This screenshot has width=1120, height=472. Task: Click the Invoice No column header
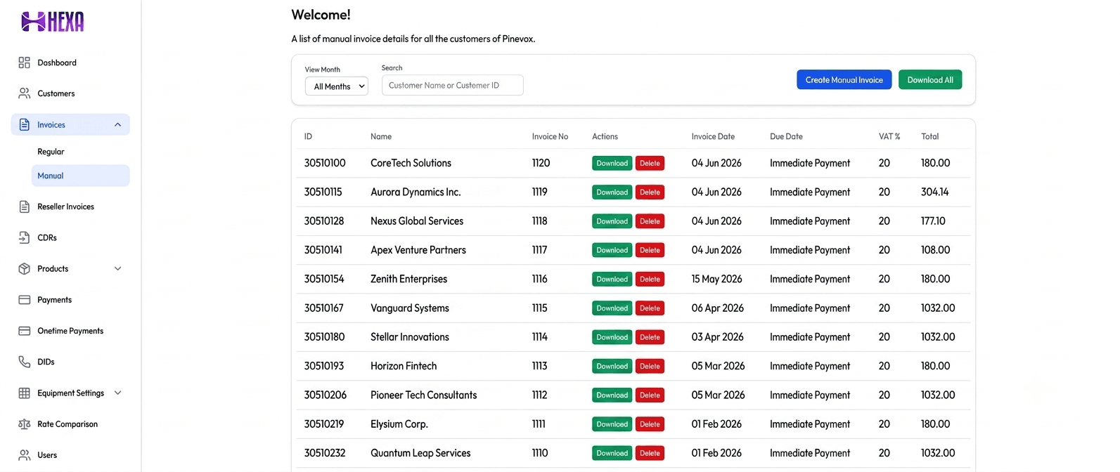coord(550,136)
